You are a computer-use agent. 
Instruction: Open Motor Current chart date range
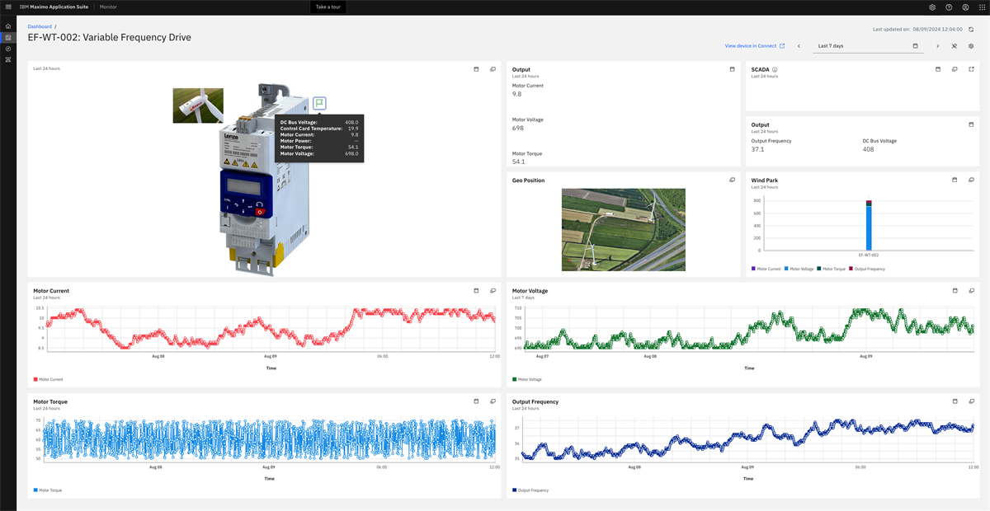(x=476, y=290)
